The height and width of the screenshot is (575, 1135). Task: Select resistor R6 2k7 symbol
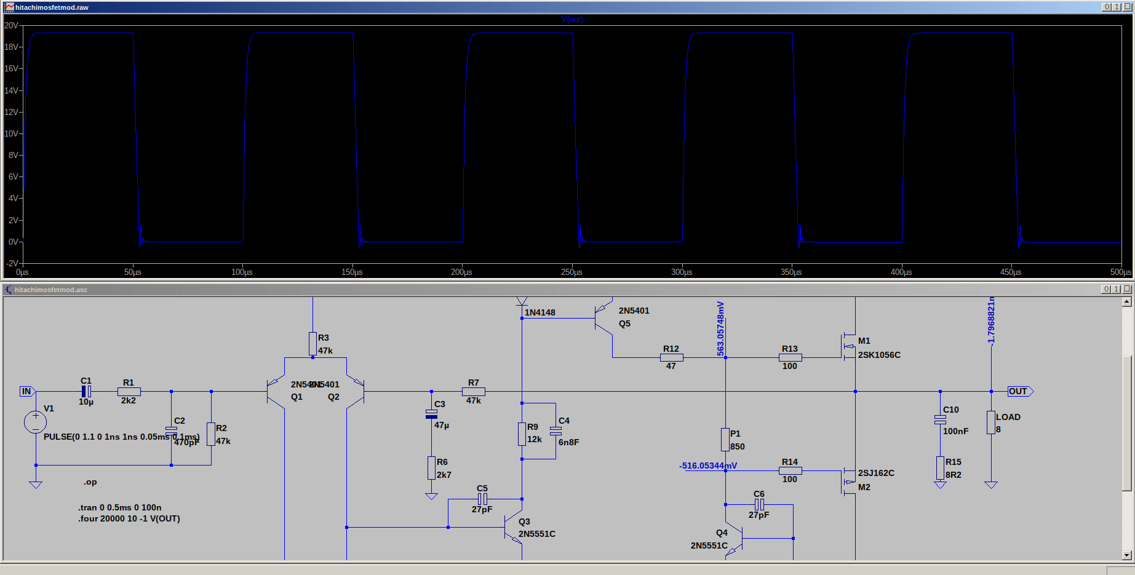coord(431,468)
